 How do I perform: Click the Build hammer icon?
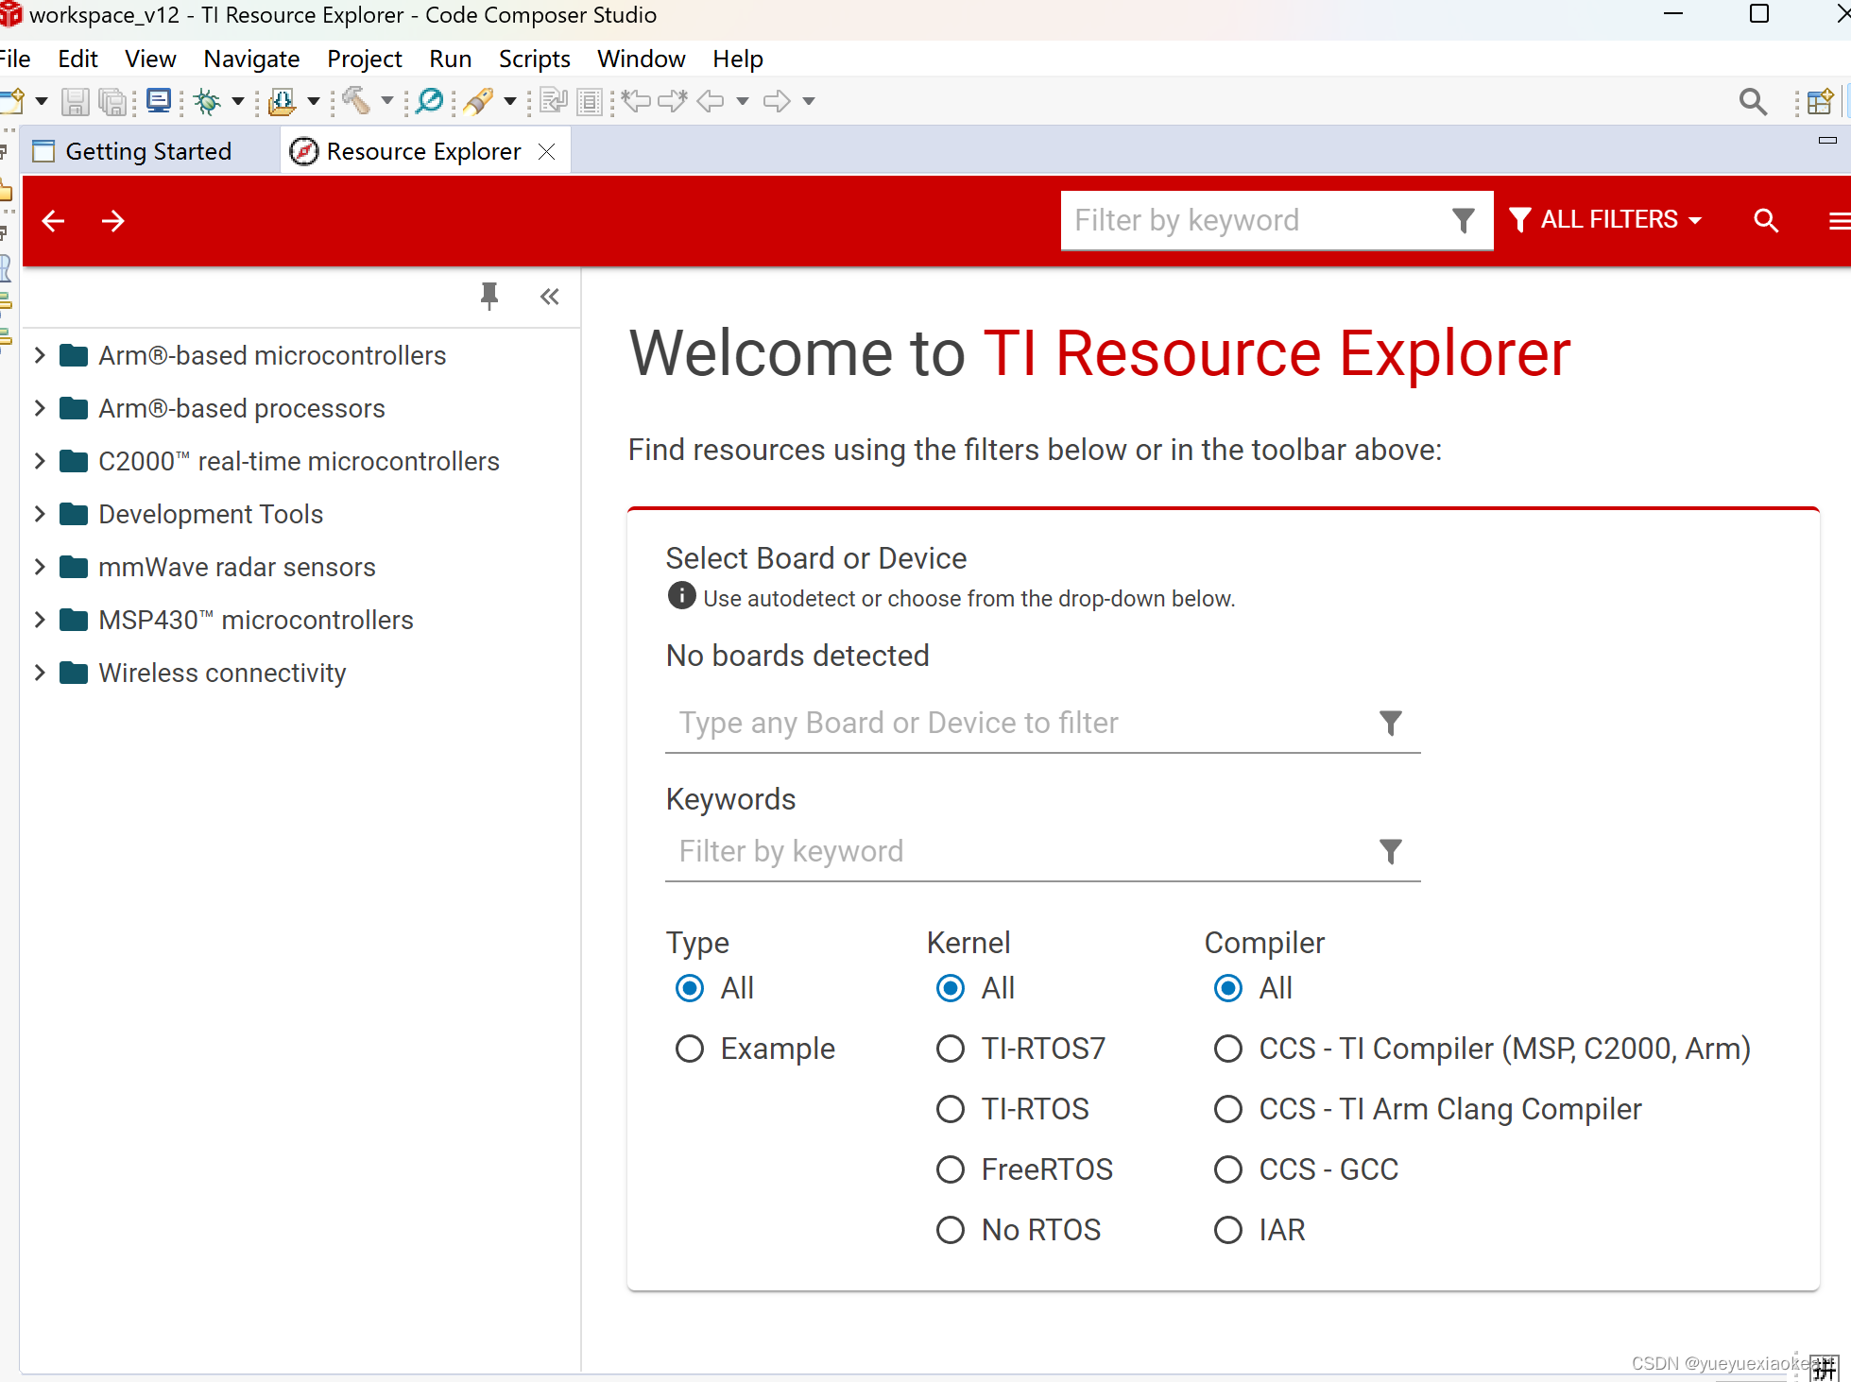(x=356, y=101)
